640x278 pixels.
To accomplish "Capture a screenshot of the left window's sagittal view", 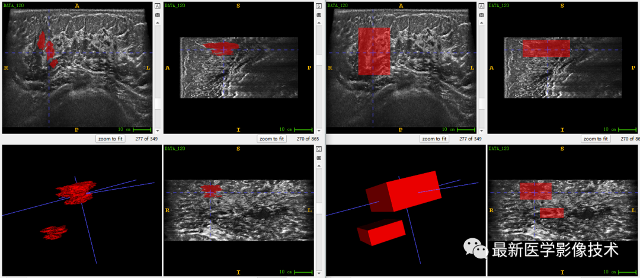I will (x=319, y=15).
